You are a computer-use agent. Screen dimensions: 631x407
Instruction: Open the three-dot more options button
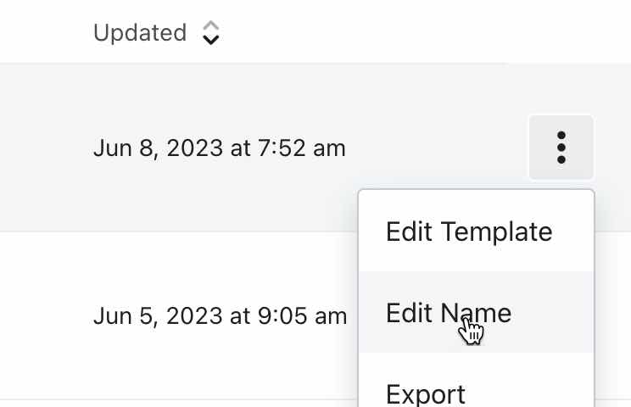point(561,148)
